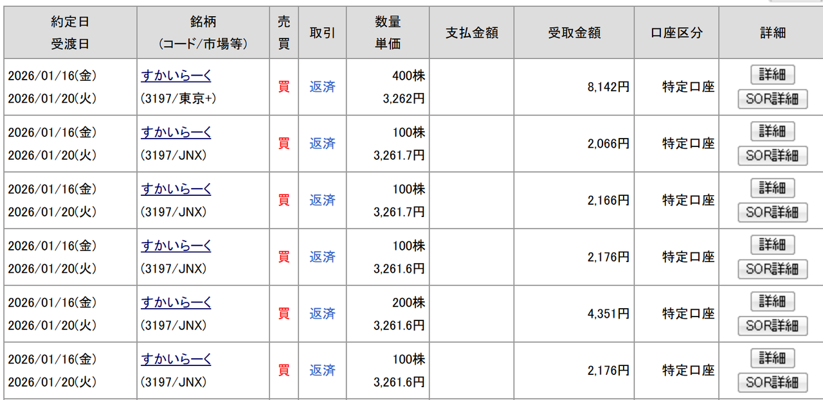Click SOR詳細 button in the 2,166円 row
The image size is (823, 400).
click(x=772, y=212)
